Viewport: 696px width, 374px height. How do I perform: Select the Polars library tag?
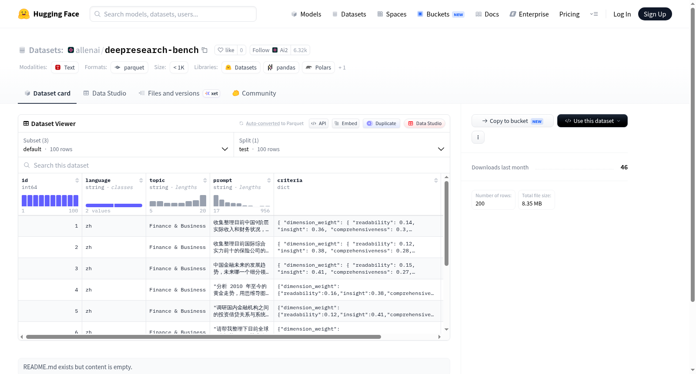(x=318, y=67)
